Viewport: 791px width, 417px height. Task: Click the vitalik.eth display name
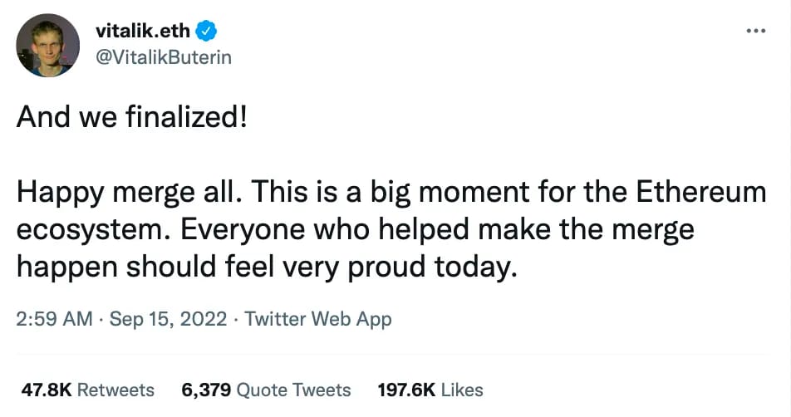pyautogui.click(x=144, y=32)
